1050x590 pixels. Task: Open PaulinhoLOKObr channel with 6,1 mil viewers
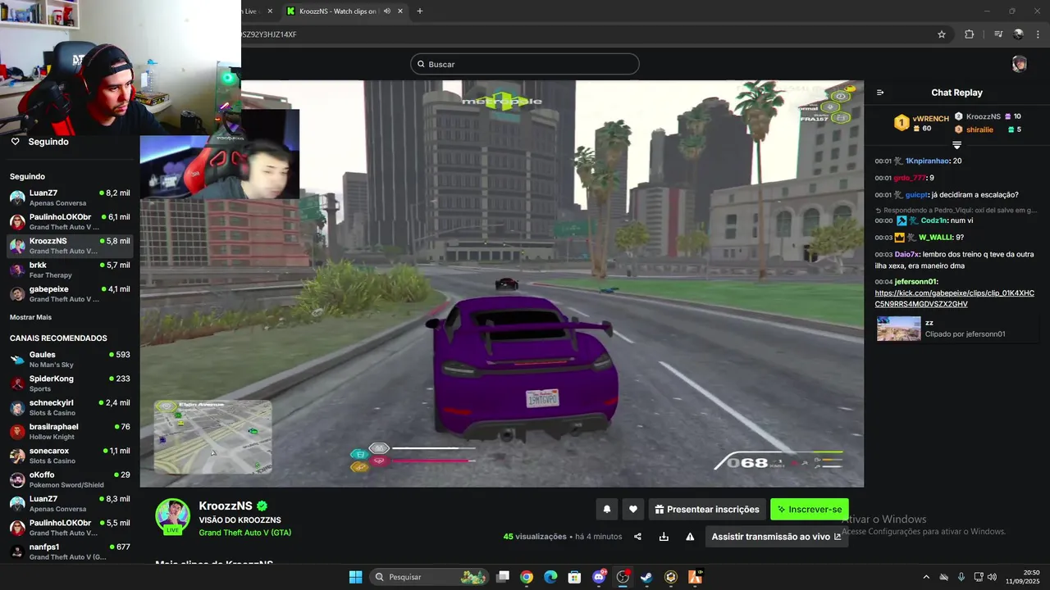[x=69, y=221]
